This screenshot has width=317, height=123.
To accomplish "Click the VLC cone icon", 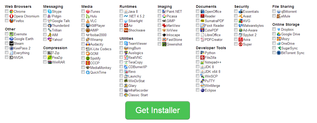I will pyautogui.click(x=88, y=21).
